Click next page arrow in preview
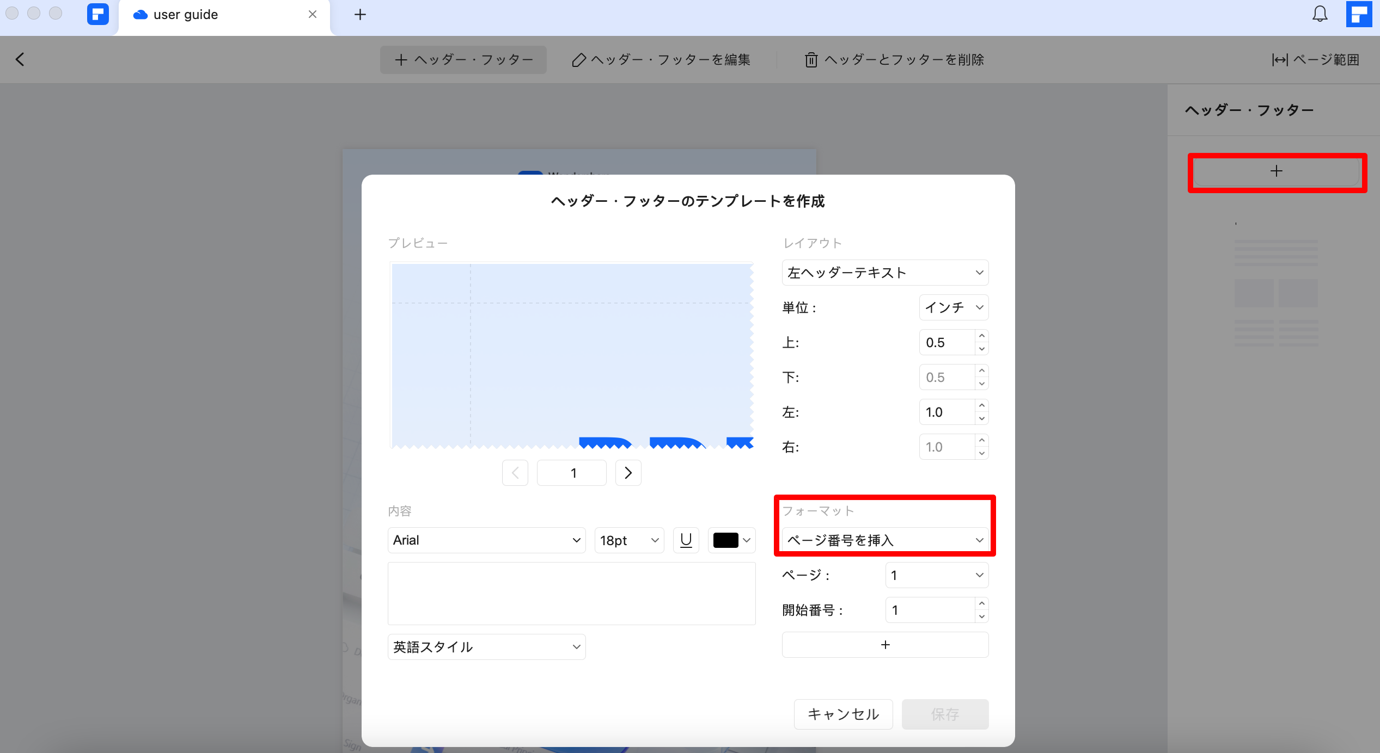 pyautogui.click(x=628, y=473)
